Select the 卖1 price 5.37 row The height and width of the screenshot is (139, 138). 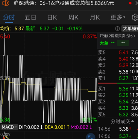tap(118, 79)
